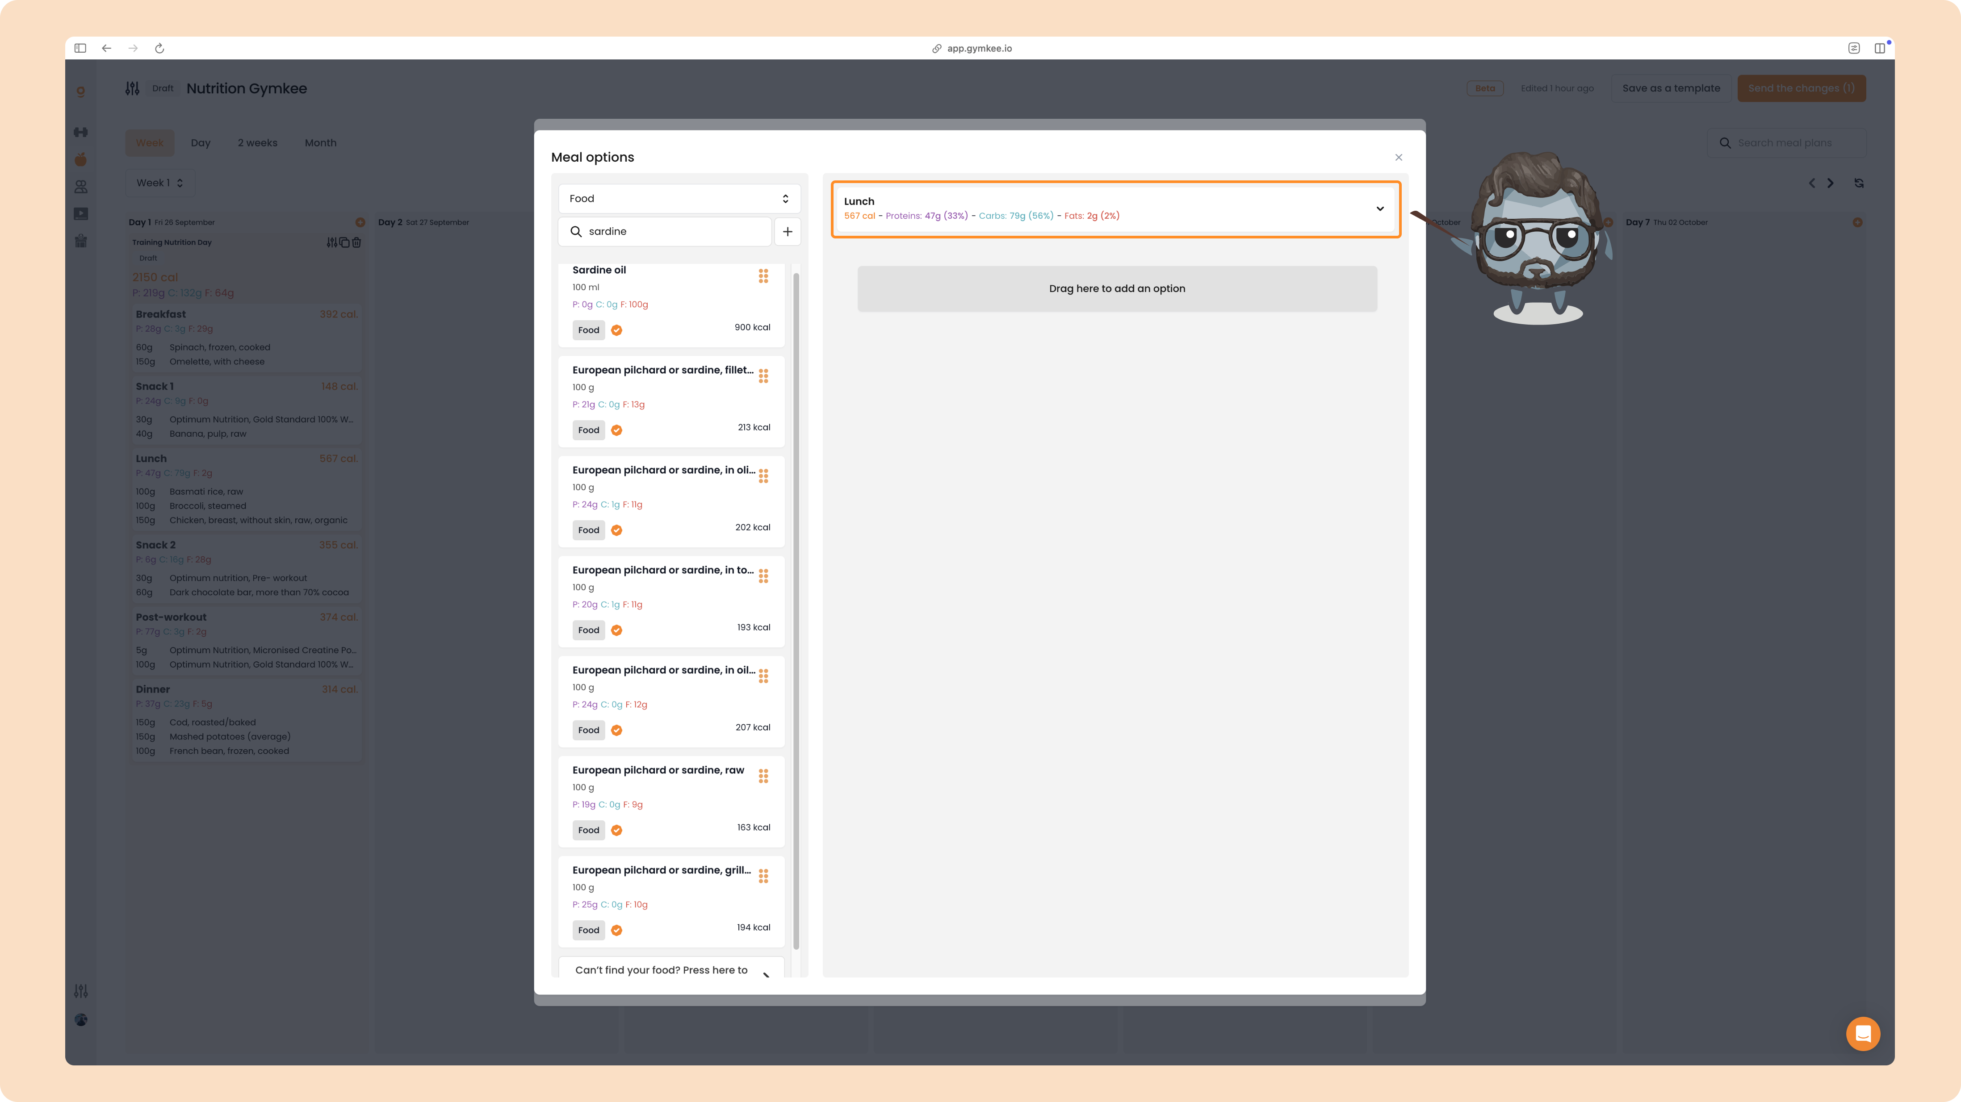Close the Meal options dialog
Image resolution: width=1961 pixels, height=1102 pixels.
pos(1399,158)
